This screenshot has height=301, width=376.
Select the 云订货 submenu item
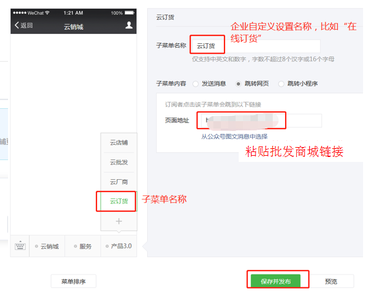[x=119, y=201]
